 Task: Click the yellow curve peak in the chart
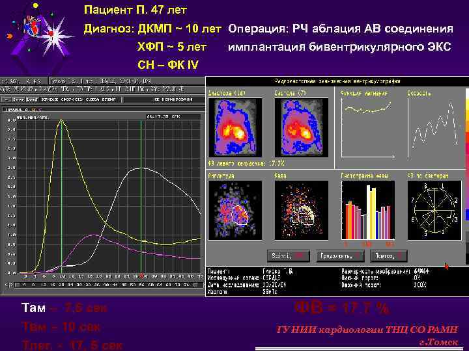point(61,120)
